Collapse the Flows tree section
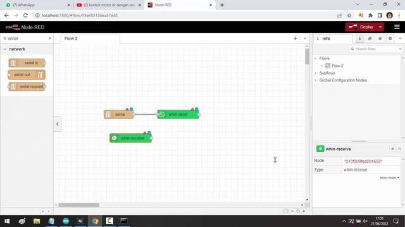405x227 pixels. (x=315, y=59)
